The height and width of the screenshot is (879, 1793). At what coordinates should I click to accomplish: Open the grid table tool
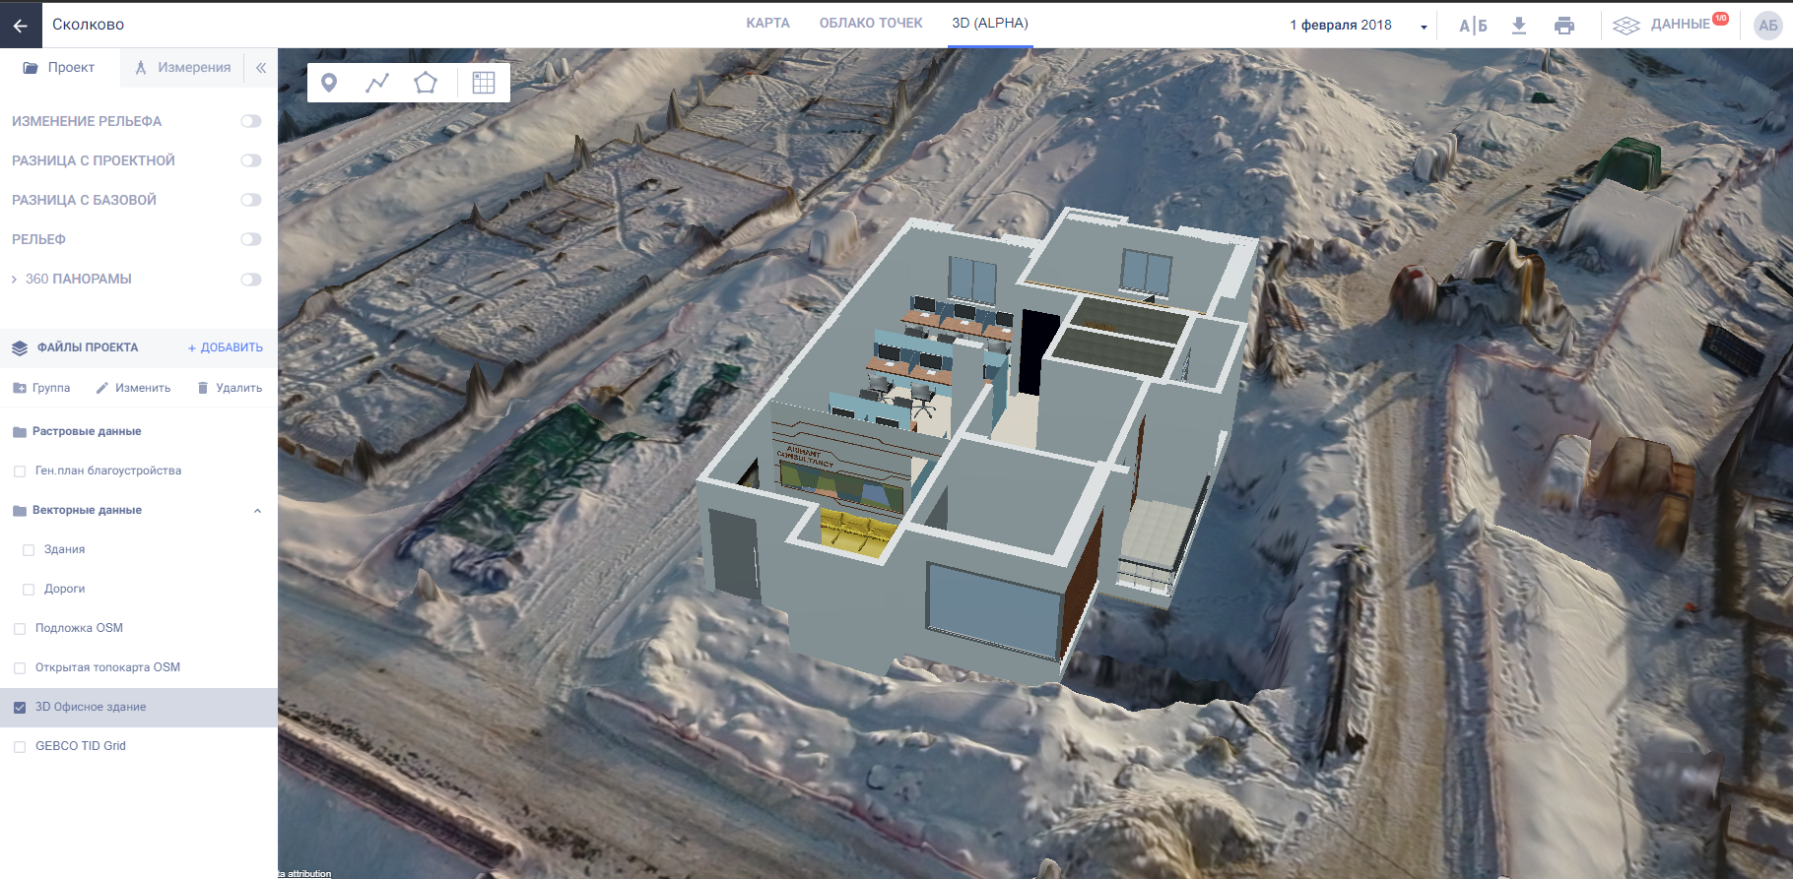click(484, 83)
